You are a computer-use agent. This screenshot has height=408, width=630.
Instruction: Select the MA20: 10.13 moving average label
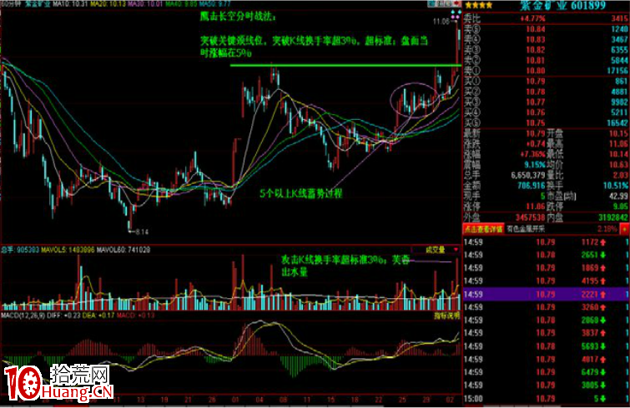click(x=108, y=3)
